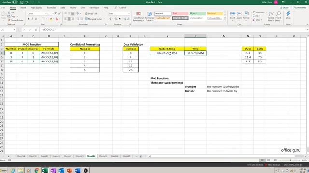Image resolution: width=309 pixels, height=173 pixels.
Task: Switch to the Sheet45 tab
Action: [x=103, y=156]
